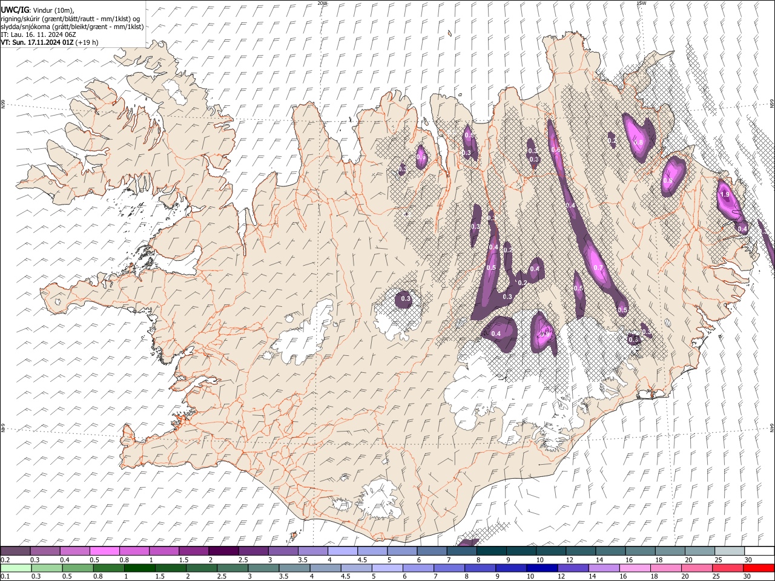This screenshot has height=581, width=775.
Task: Pick top legend swatch between 2 and 2.5
Action: point(223,551)
